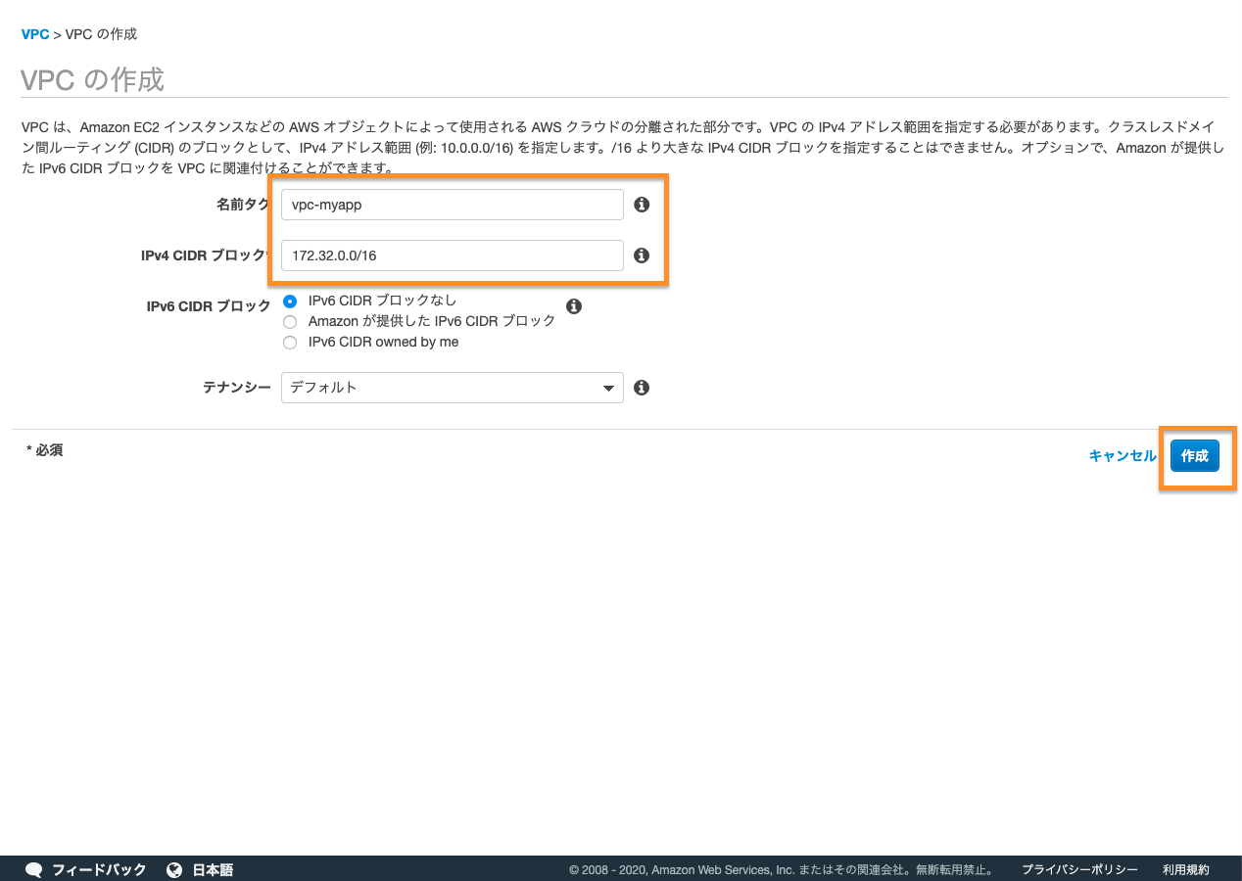Screen dimensions: 1242x881
Task: Click the IPv4 CIDR field containing 172.32.0.0/16
Action: click(452, 255)
